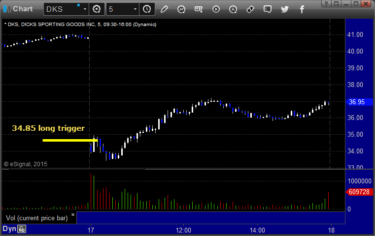
Task: Close the Vol (current price bar) panel
Action: tap(73, 214)
